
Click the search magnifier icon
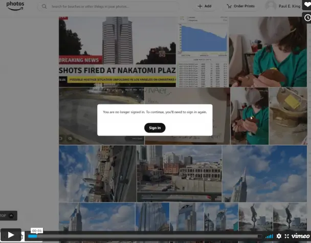(44, 6)
